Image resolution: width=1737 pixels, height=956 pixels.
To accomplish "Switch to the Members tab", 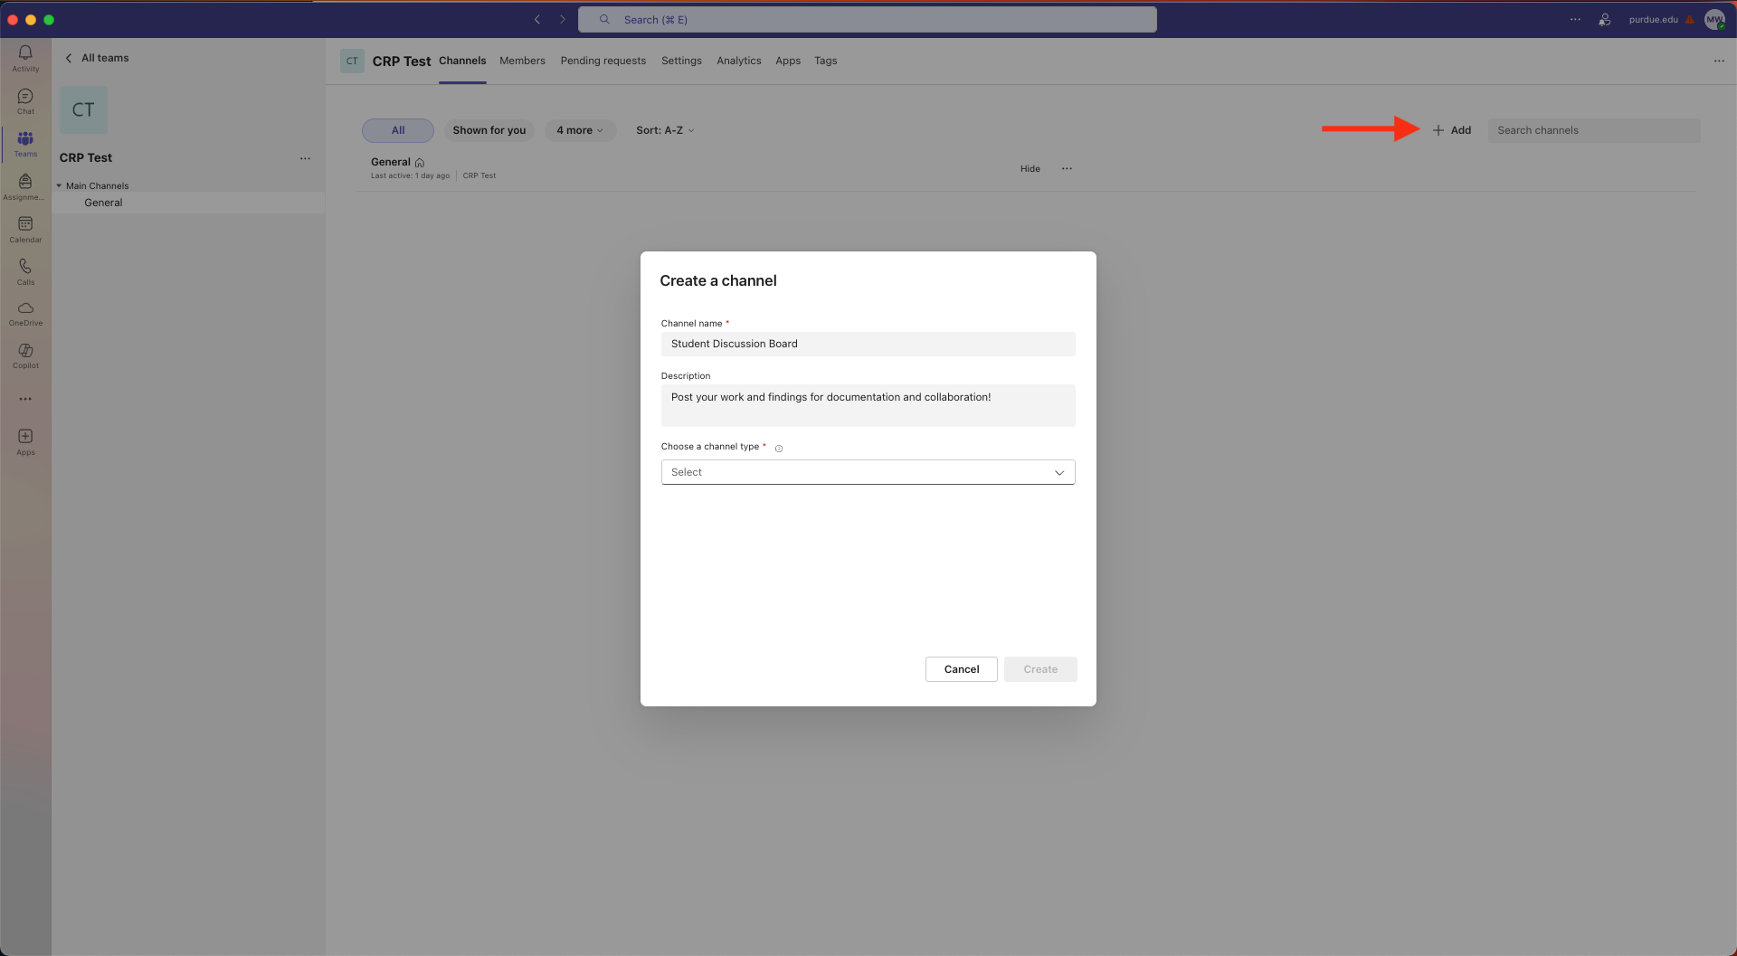I will click(522, 61).
